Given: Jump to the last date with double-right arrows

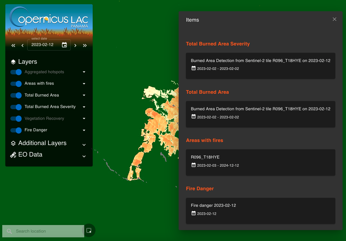Looking at the screenshot, I should tap(85, 45).
